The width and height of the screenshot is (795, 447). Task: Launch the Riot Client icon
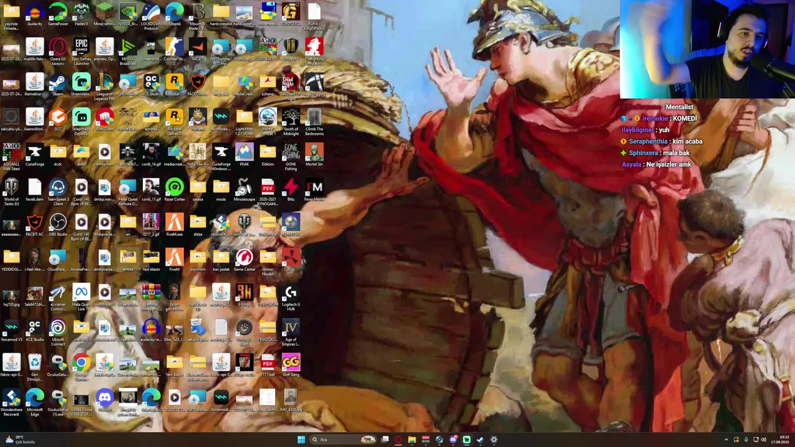coord(104,120)
